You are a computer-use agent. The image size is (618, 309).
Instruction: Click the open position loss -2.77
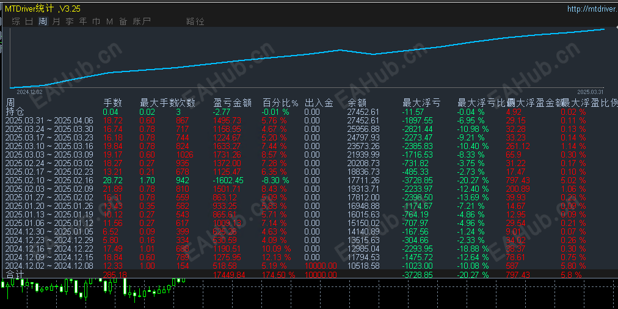click(x=221, y=112)
